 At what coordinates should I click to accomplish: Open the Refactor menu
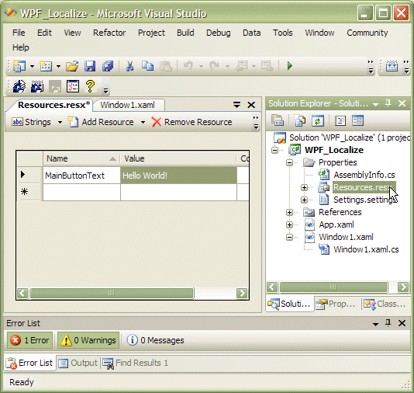tap(109, 33)
